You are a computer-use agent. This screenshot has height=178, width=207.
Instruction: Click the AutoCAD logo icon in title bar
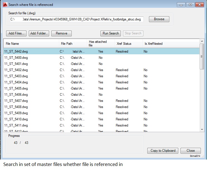(x=5, y=4)
